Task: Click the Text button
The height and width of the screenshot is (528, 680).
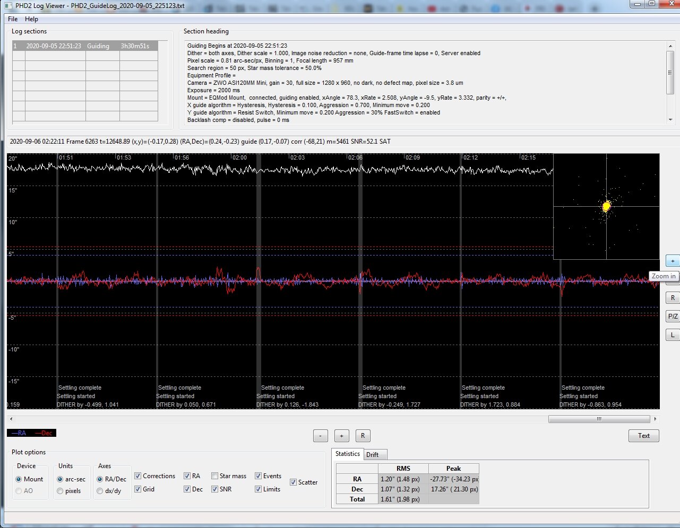Action: pyautogui.click(x=643, y=436)
